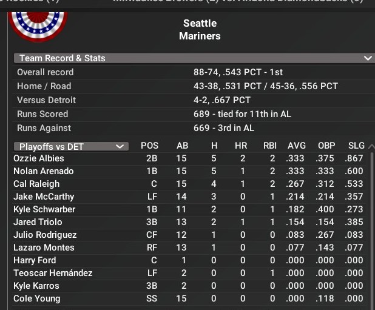This screenshot has height=310, width=375.
Task: Open Ozzie Albies player page
Action: click(x=39, y=158)
